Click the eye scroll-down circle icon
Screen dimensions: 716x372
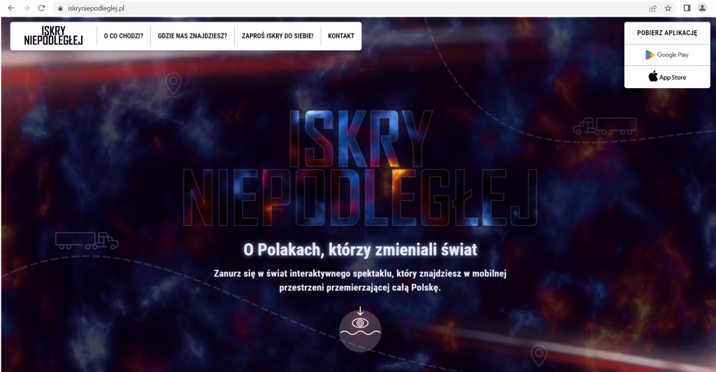[x=360, y=331]
